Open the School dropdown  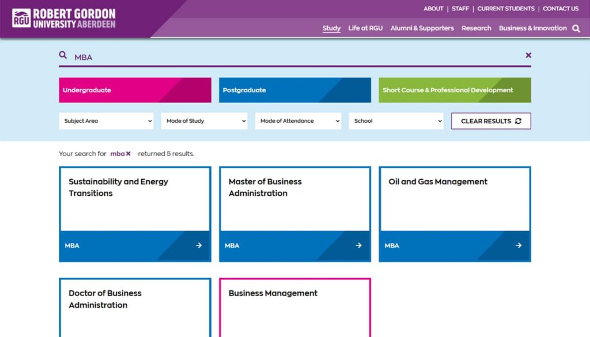(396, 121)
